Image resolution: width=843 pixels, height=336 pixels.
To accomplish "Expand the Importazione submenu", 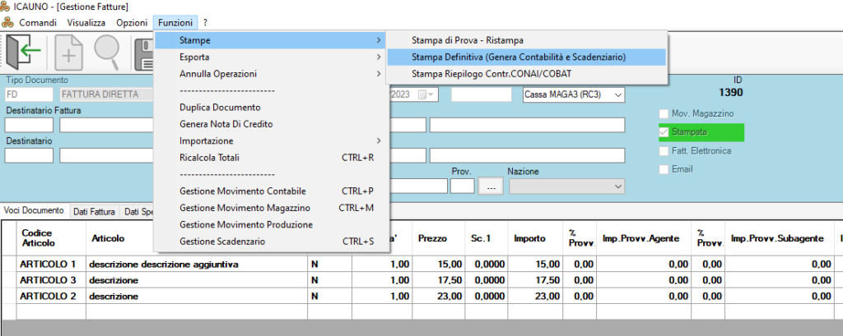I will (271, 140).
